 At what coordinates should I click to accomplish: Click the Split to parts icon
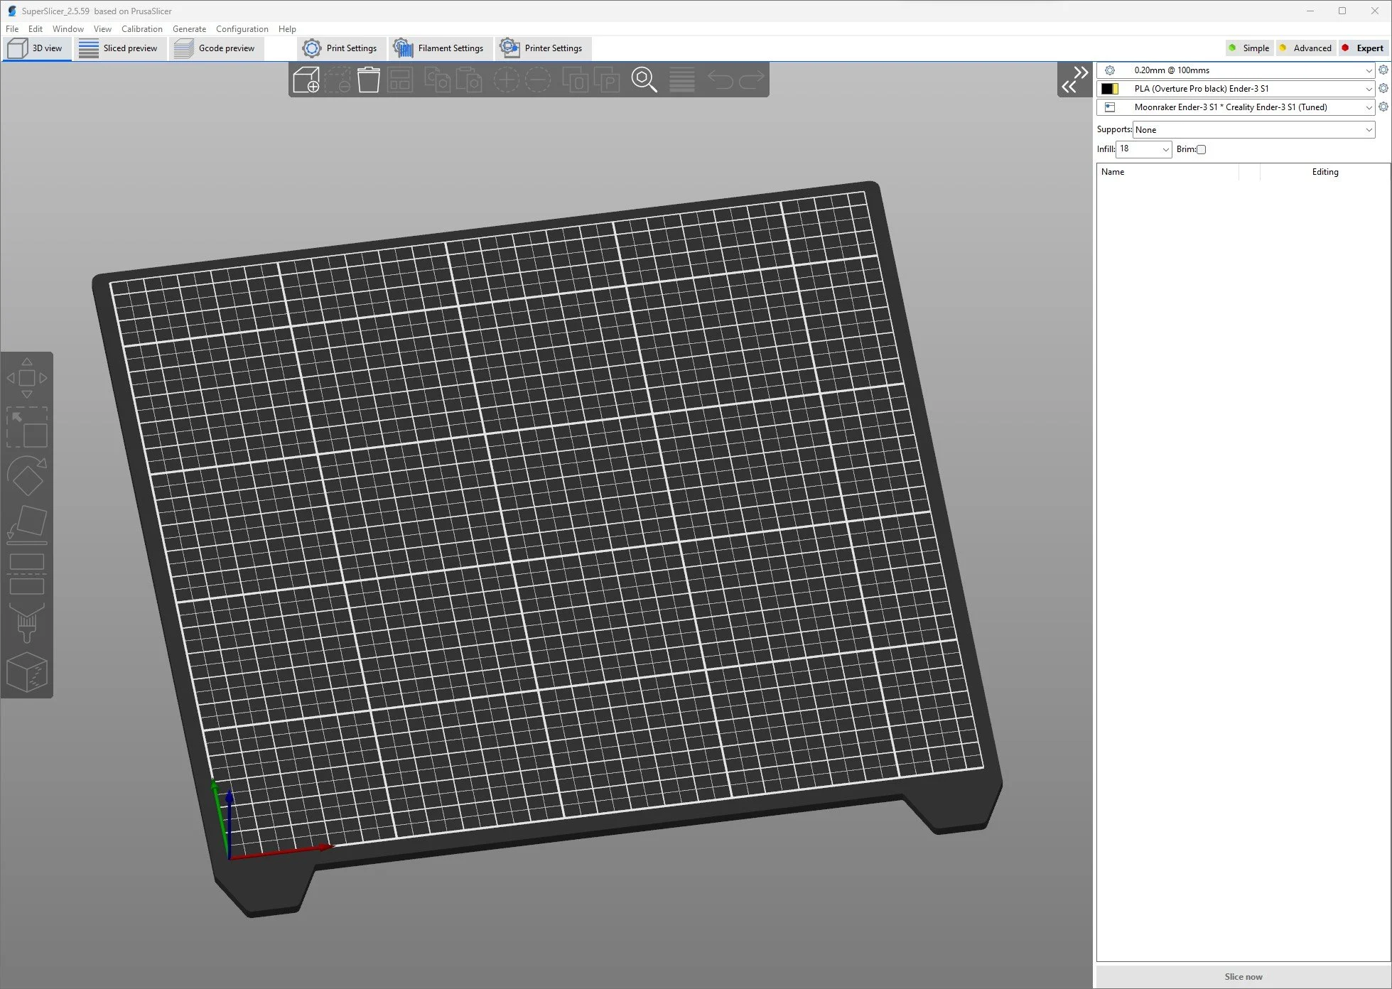click(606, 80)
